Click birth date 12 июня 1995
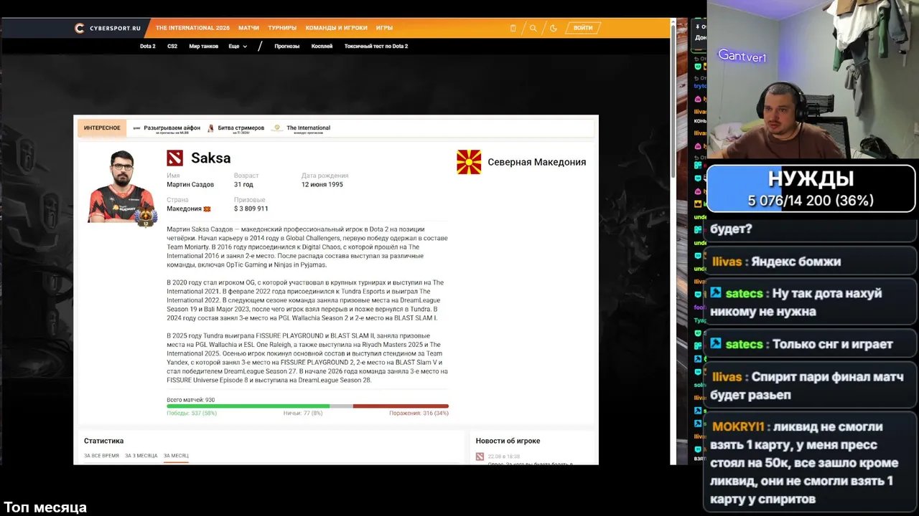The image size is (919, 516). coord(322,185)
